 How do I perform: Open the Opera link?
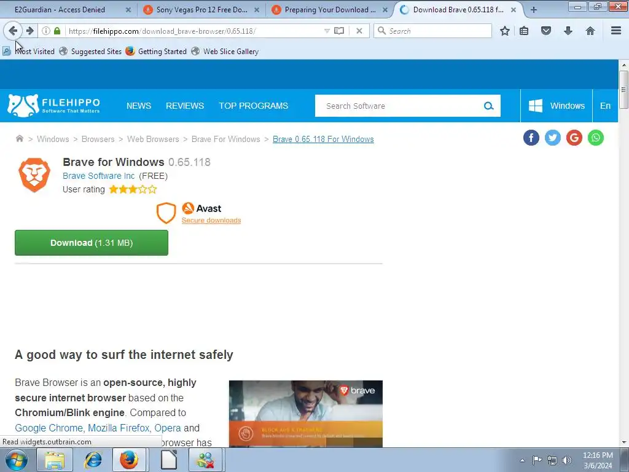point(167,428)
